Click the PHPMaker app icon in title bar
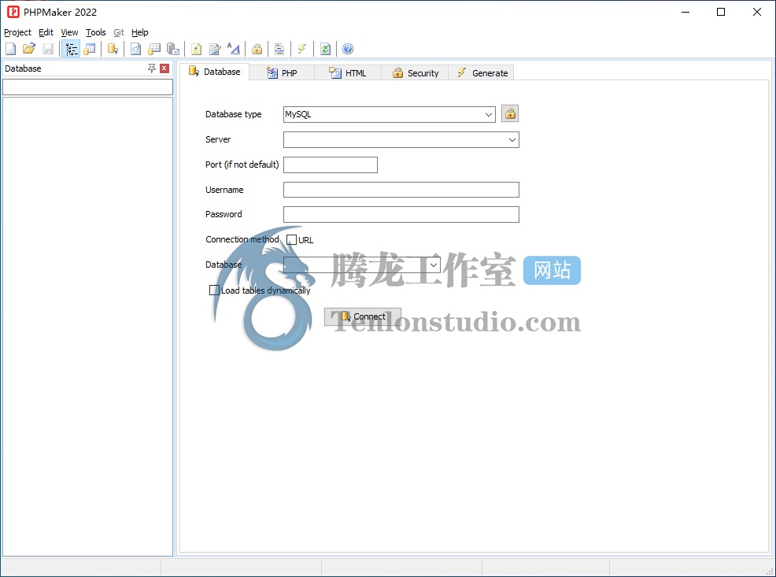Image resolution: width=776 pixels, height=577 pixels. 13,12
